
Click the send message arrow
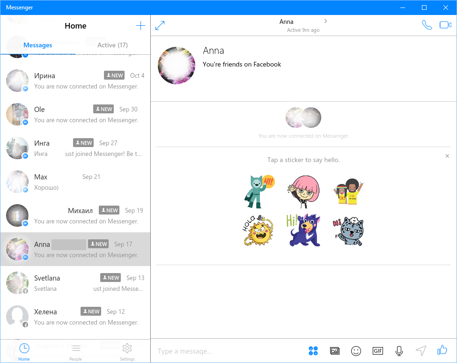tap(421, 351)
